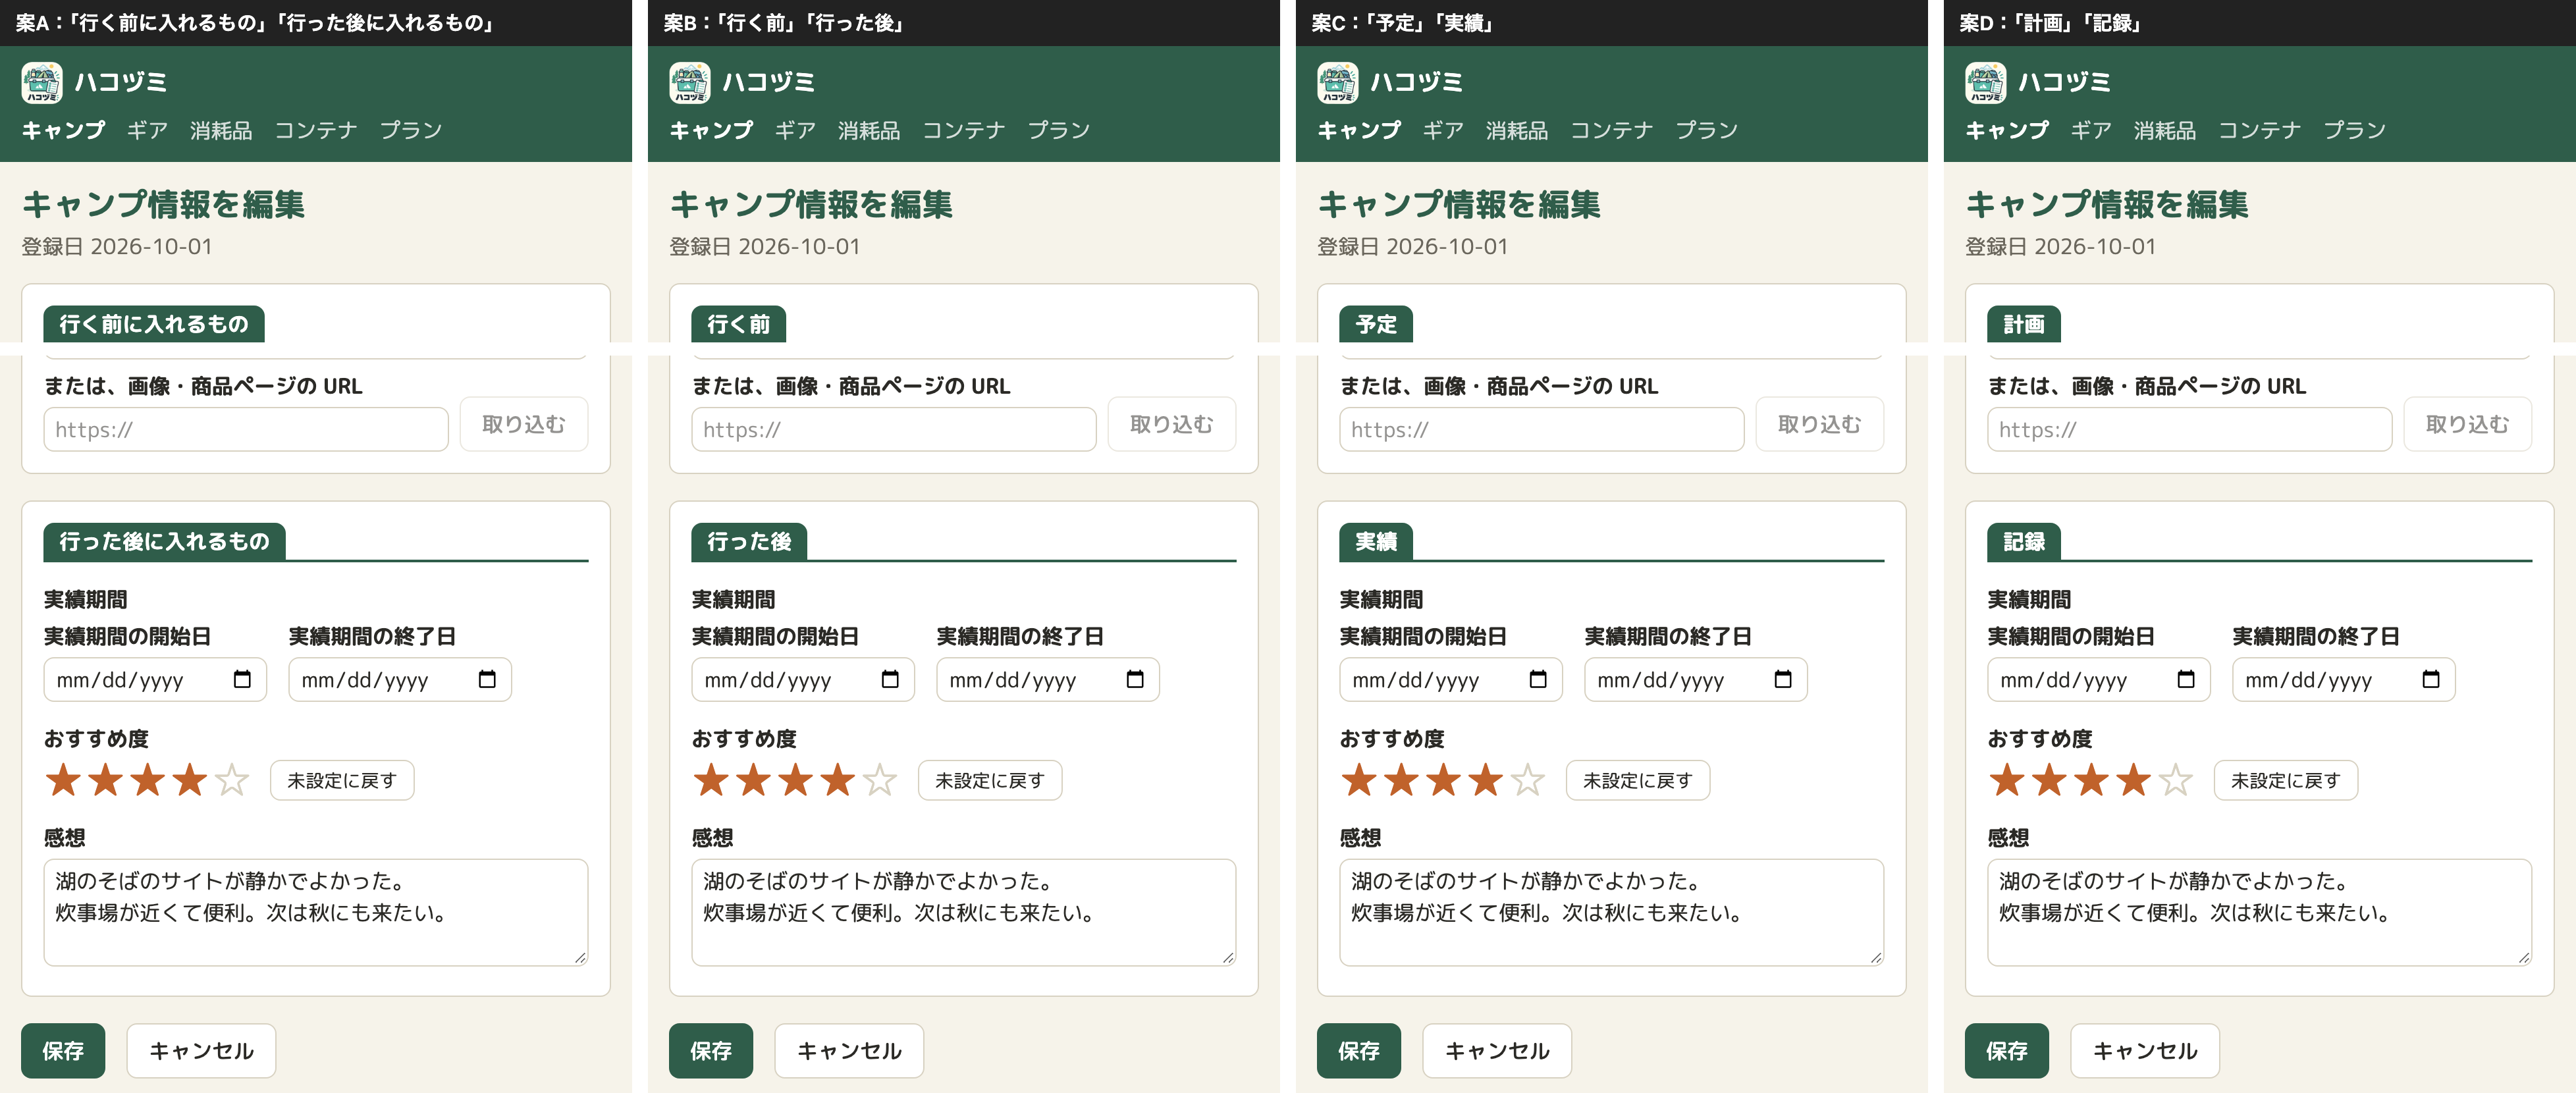Image resolution: width=2576 pixels, height=1093 pixels.
Task: Click 取り込む button in 案C
Action: click(1819, 424)
